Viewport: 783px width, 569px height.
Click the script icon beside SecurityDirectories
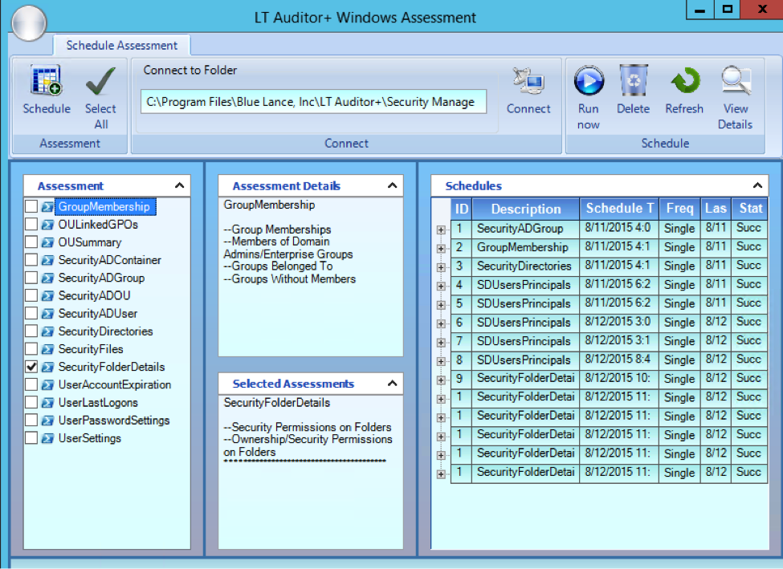[x=47, y=331]
